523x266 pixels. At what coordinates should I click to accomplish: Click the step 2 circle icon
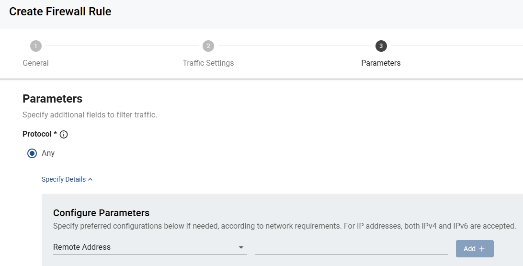point(208,46)
